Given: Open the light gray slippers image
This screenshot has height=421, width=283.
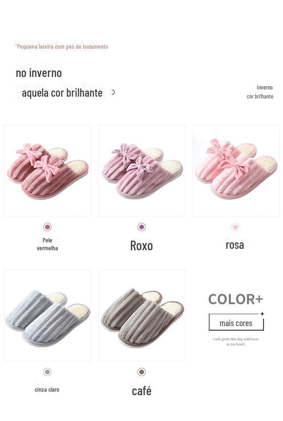Looking at the screenshot, I should click(x=48, y=315).
